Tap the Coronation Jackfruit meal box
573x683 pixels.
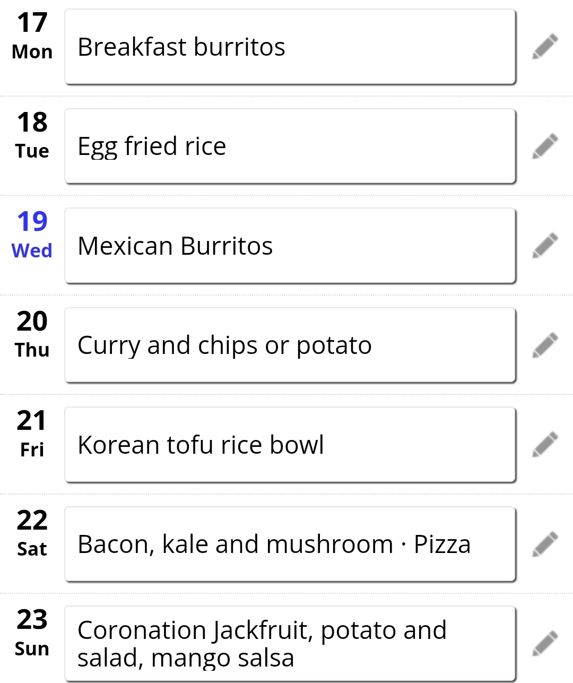click(x=290, y=644)
